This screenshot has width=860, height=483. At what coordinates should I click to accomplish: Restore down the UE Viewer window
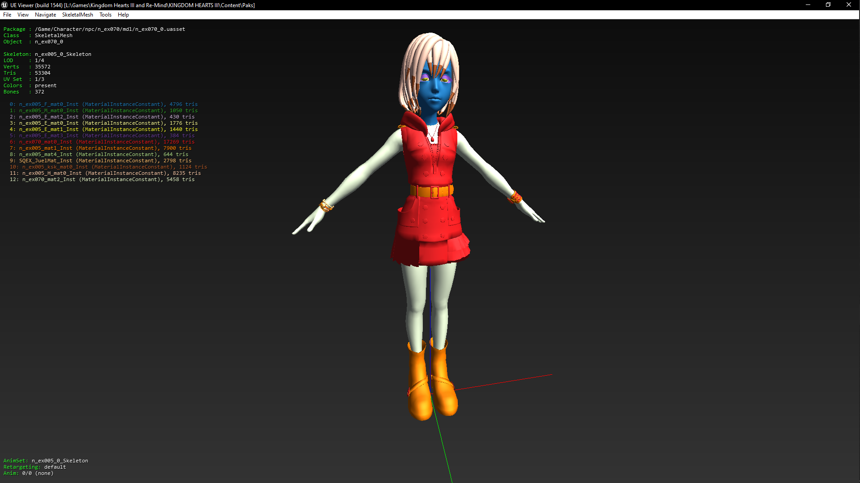pyautogui.click(x=828, y=5)
